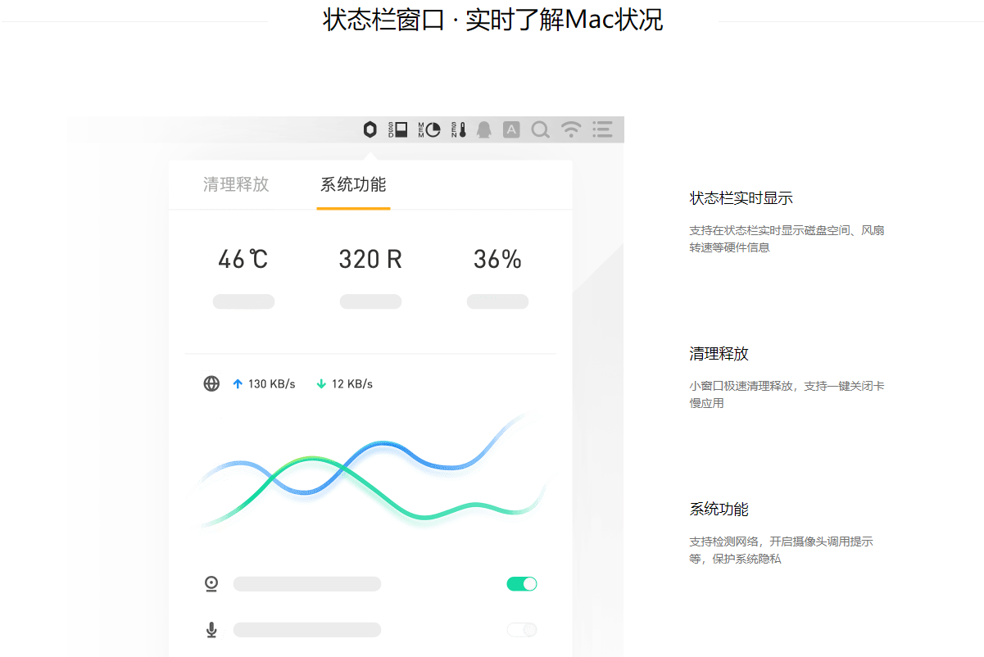Screen dimensions: 984x657
Task: Click the description about 磁盘空间、风扇转速
Action: click(787, 238)
